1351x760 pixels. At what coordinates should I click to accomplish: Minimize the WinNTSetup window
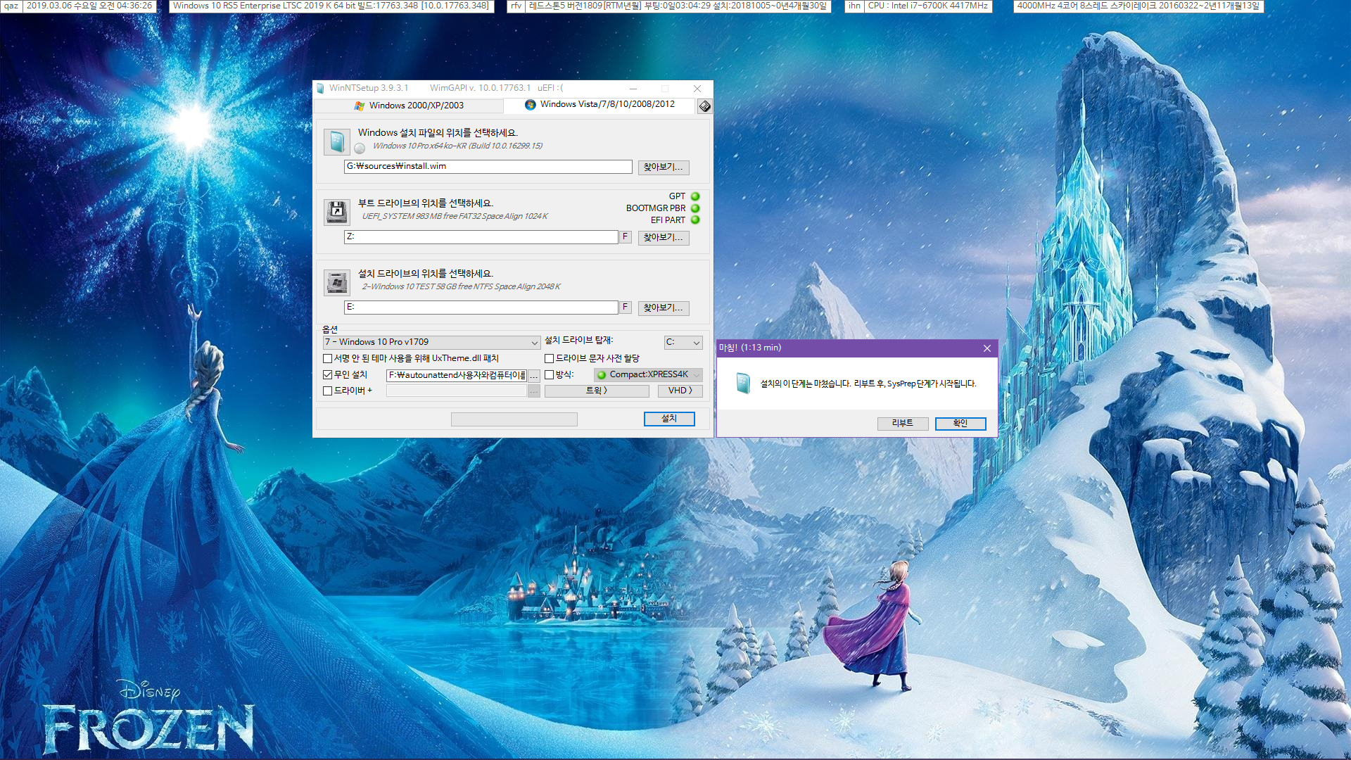[x=633, y=88]
